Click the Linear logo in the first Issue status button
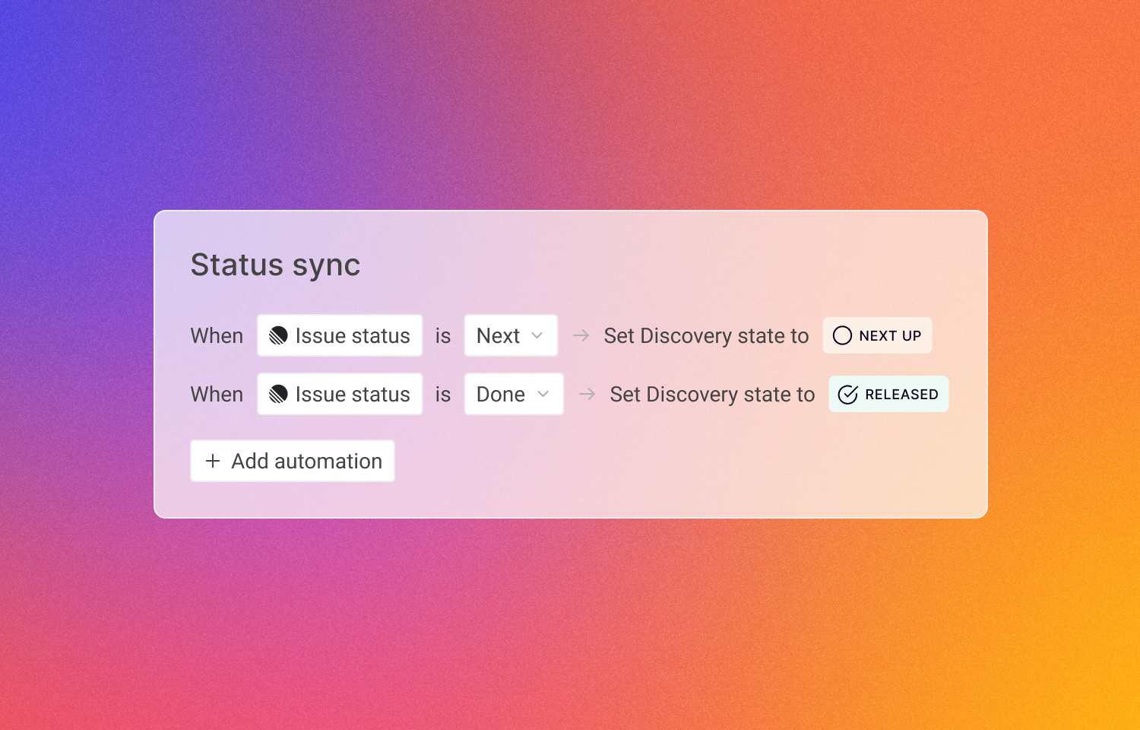 [279, 335]
